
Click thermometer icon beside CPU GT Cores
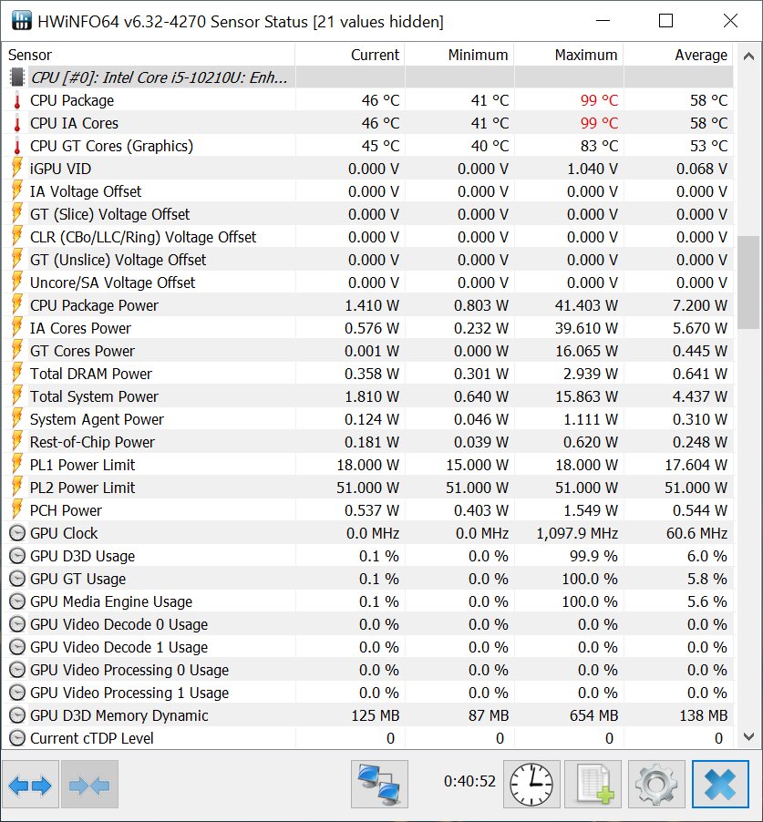click(17, 146)
